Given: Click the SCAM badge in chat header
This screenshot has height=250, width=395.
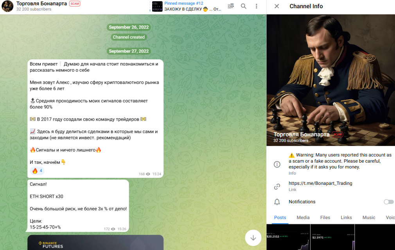Looking at the screenshot, I should coord(75,4).
